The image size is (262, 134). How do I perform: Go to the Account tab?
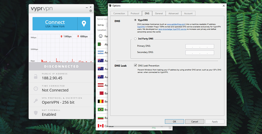[188, 14]
